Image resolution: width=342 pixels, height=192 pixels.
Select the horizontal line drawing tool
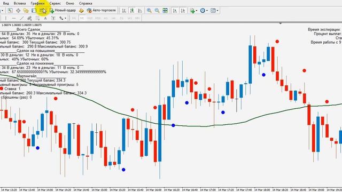14,18
